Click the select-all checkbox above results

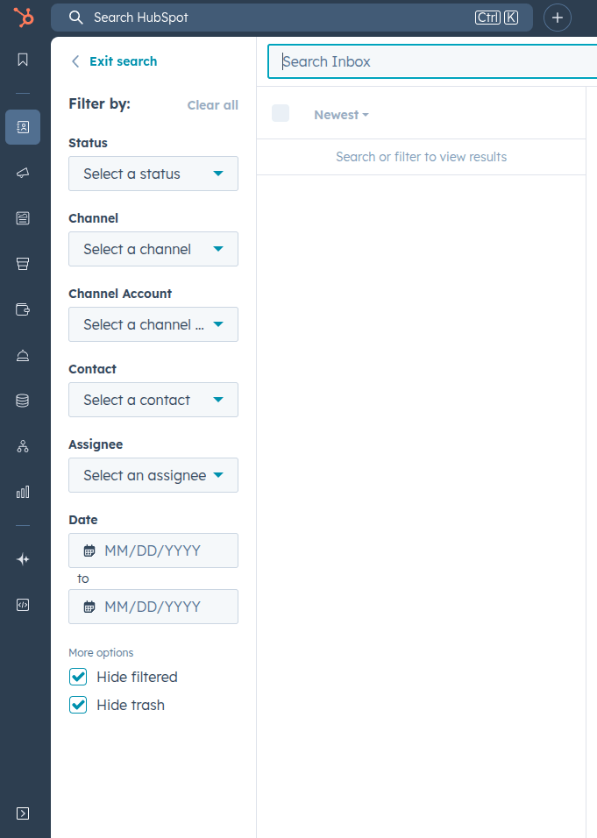[281, 113]
